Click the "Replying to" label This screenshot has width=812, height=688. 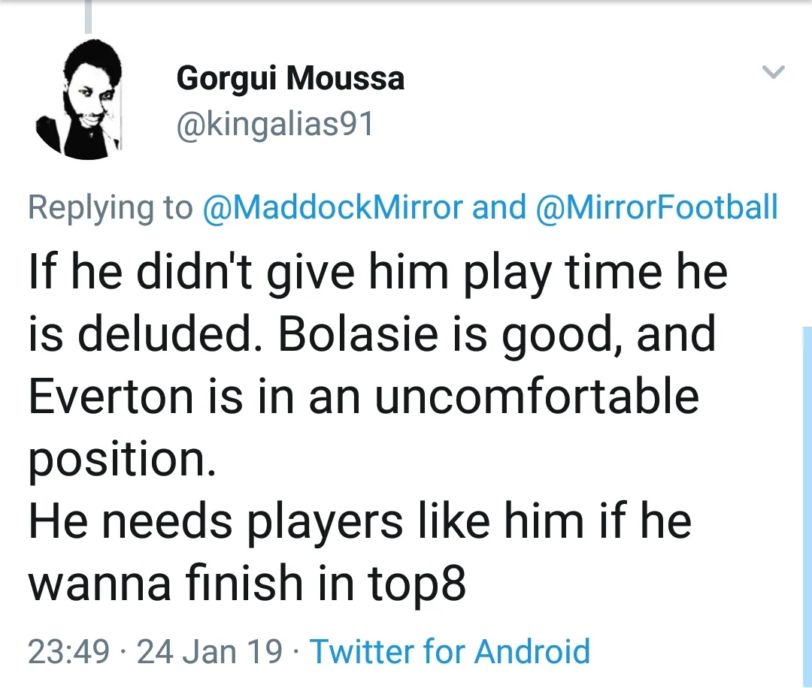click(111, 208)
